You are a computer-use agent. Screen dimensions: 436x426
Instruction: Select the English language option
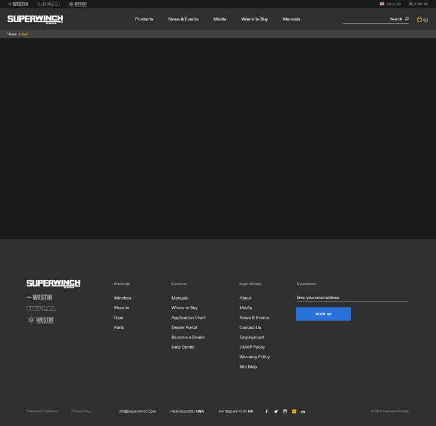click(394, 4)
